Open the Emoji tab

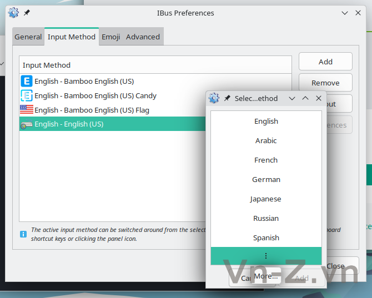pyautogui.click(x=111, y=37)
